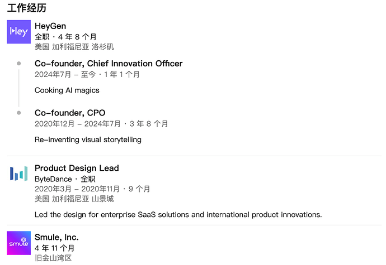Click the enterprise SaaS solutions description

[178, 215]
